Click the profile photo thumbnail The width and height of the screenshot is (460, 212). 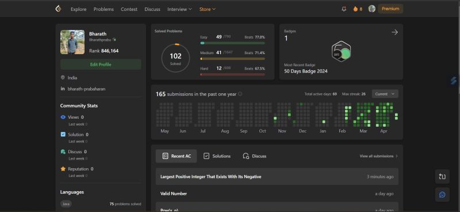72,42
